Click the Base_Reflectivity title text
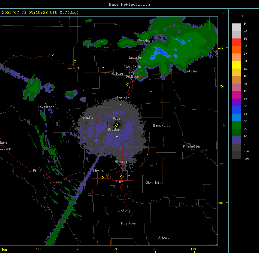 129,5
